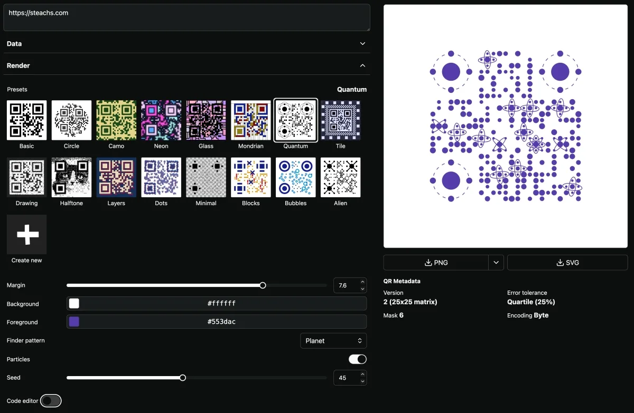
Task: Apply the Dots preset
Action: pyautogui.click(x=161, y=177)
